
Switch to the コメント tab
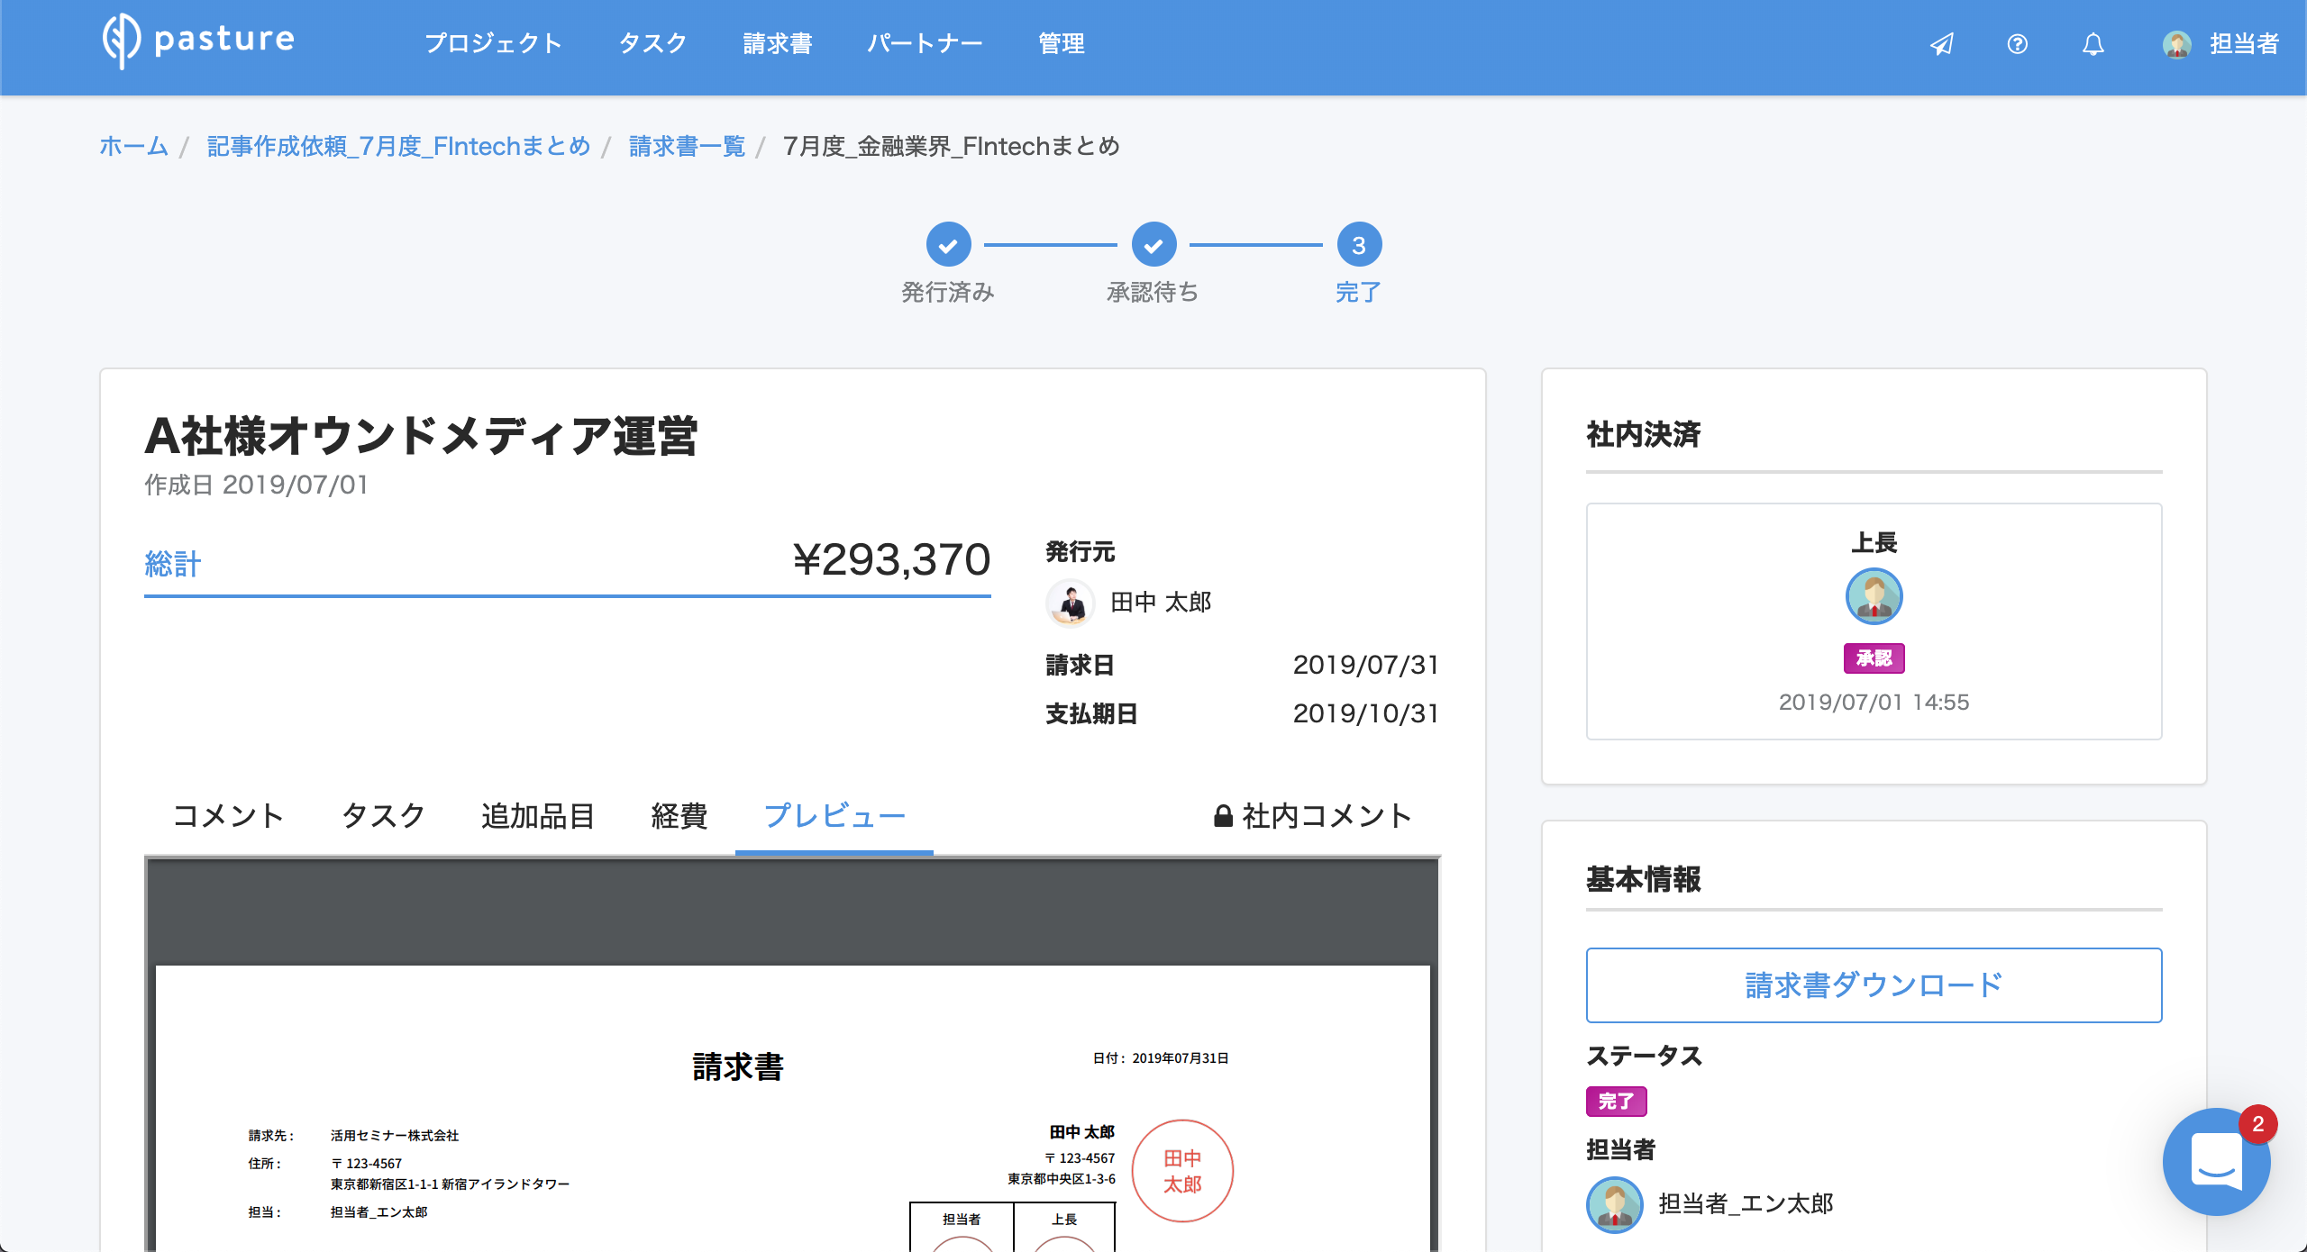(x=228, y=816)
